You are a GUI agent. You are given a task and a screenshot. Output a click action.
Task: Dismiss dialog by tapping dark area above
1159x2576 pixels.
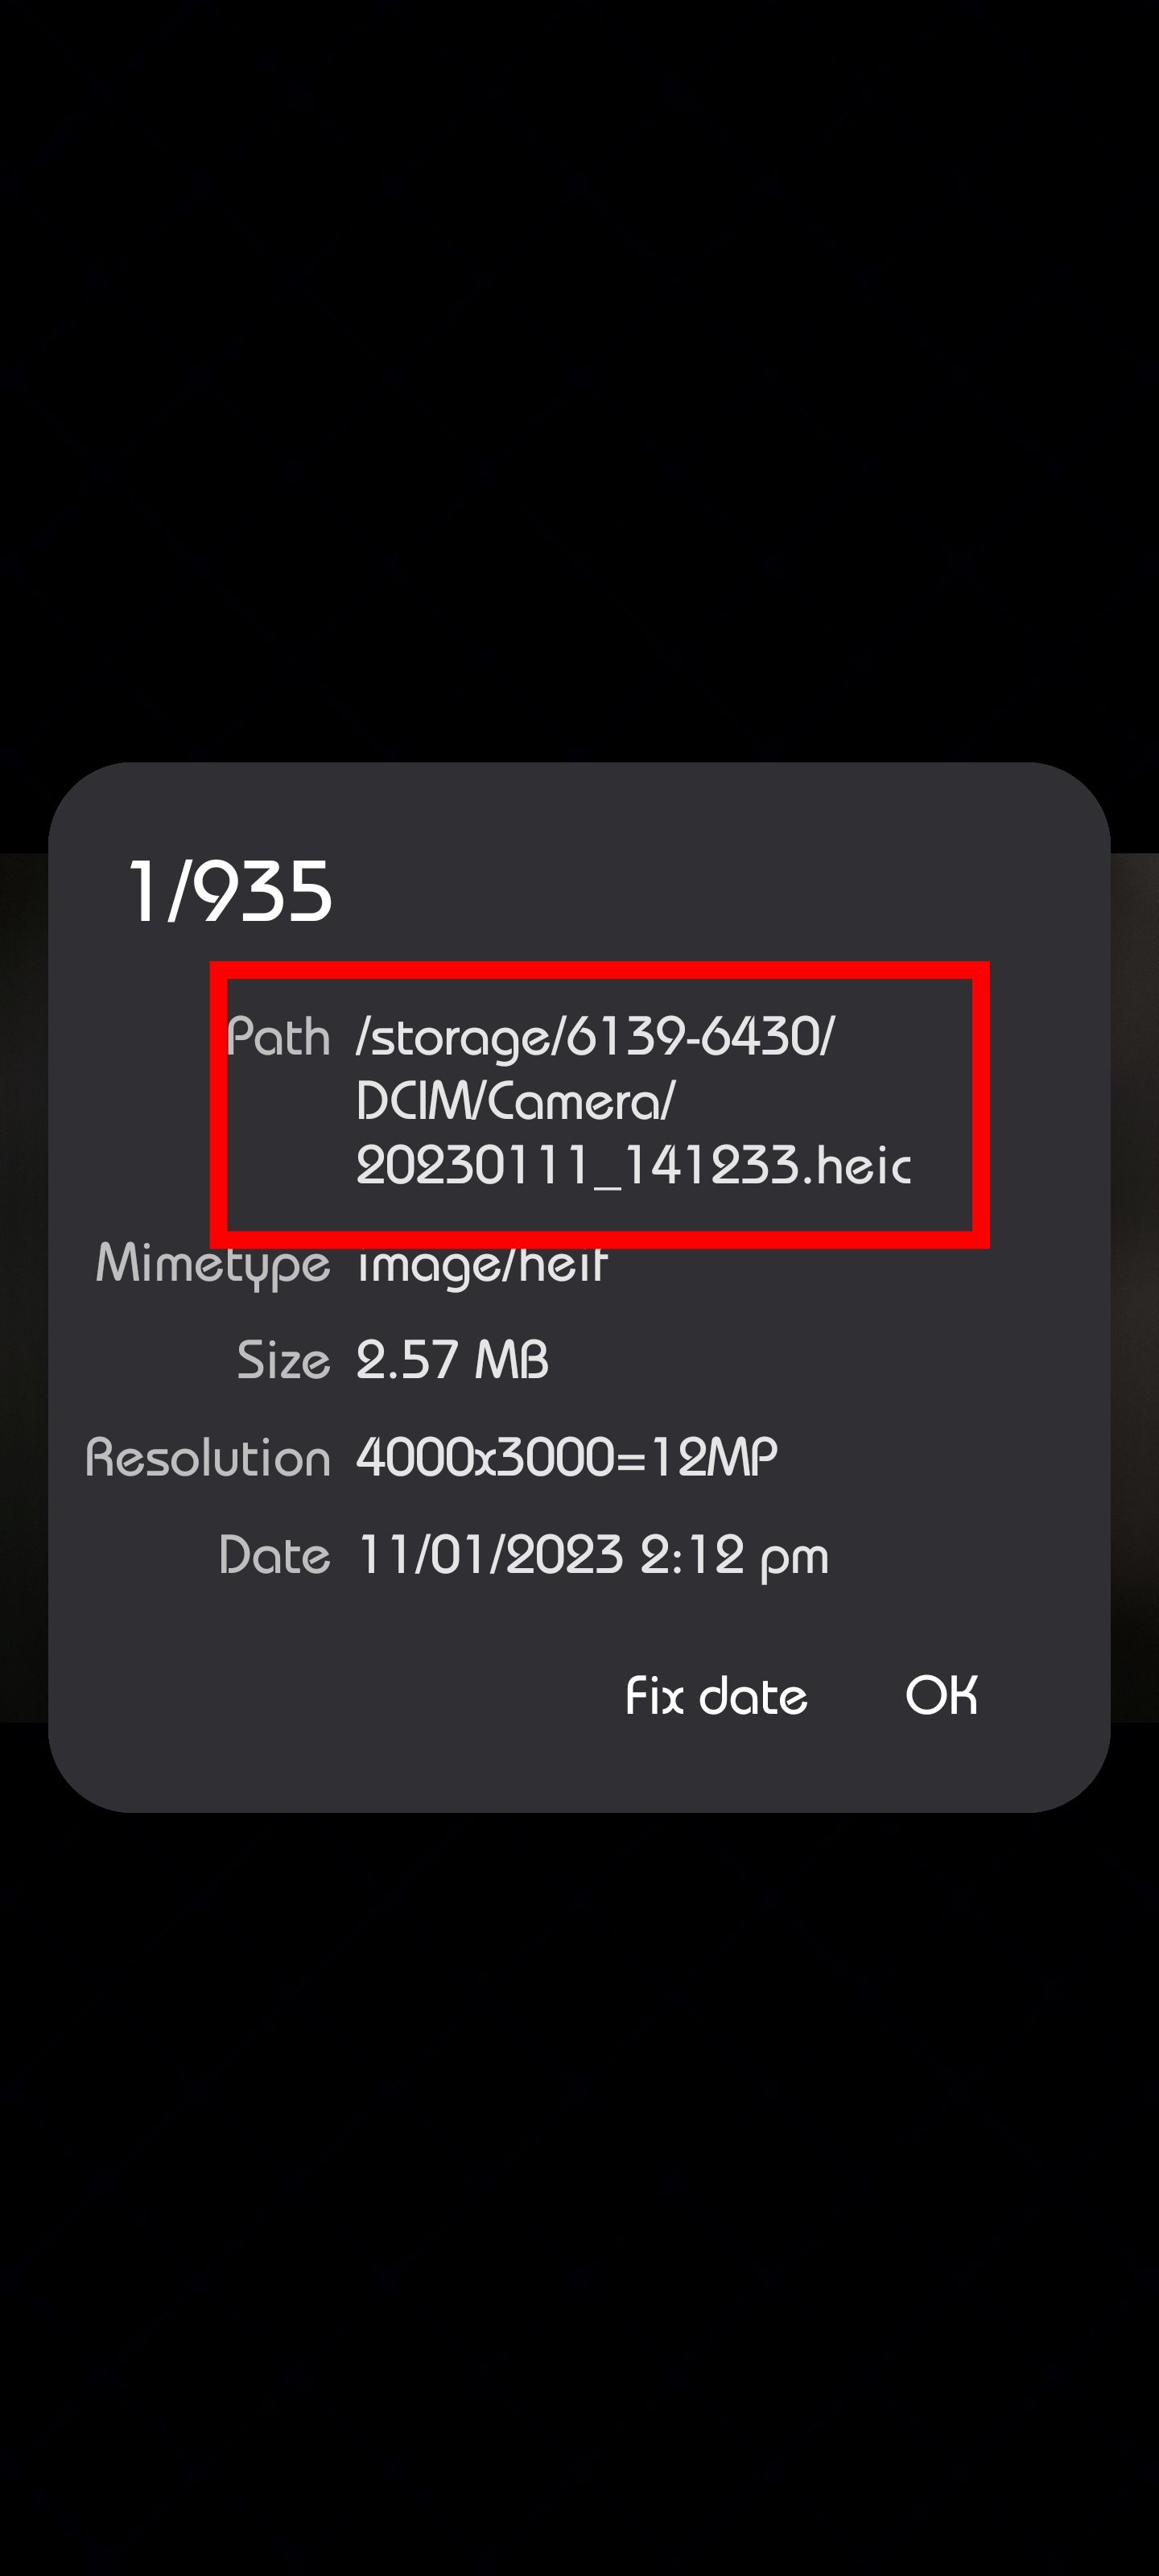tap(579, 380)
